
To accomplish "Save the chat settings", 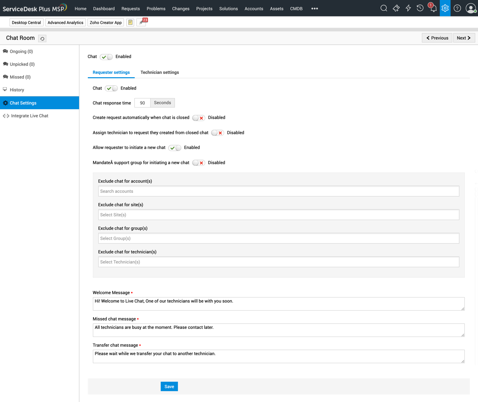I will 169,386.
